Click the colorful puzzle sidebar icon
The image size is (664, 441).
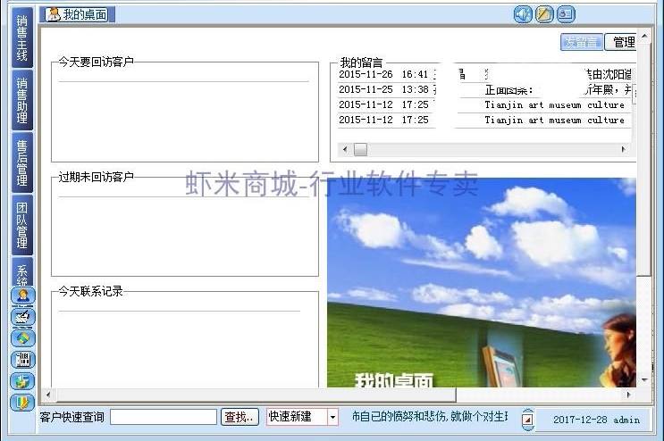click(23, 381)
